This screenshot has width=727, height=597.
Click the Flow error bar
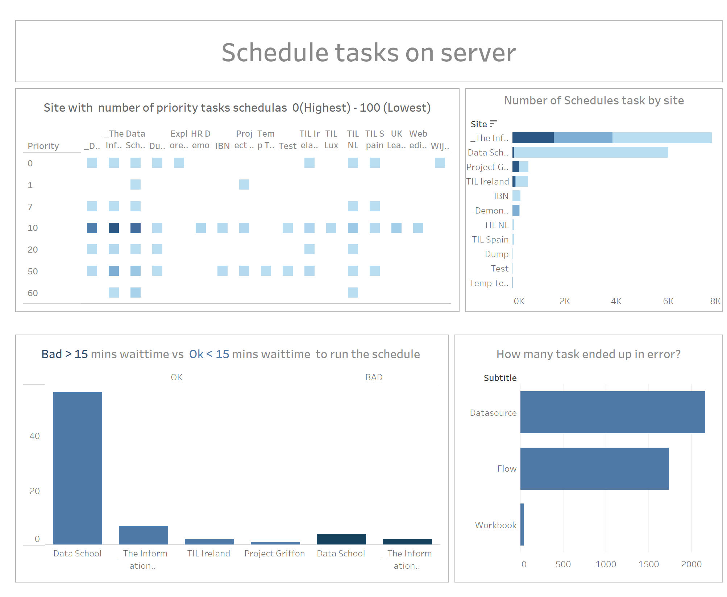coord(594,469)
